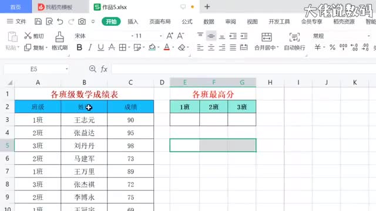Switch to the 审阅 tab
Viewport: 376px width, 211px height.
(231, 22)
